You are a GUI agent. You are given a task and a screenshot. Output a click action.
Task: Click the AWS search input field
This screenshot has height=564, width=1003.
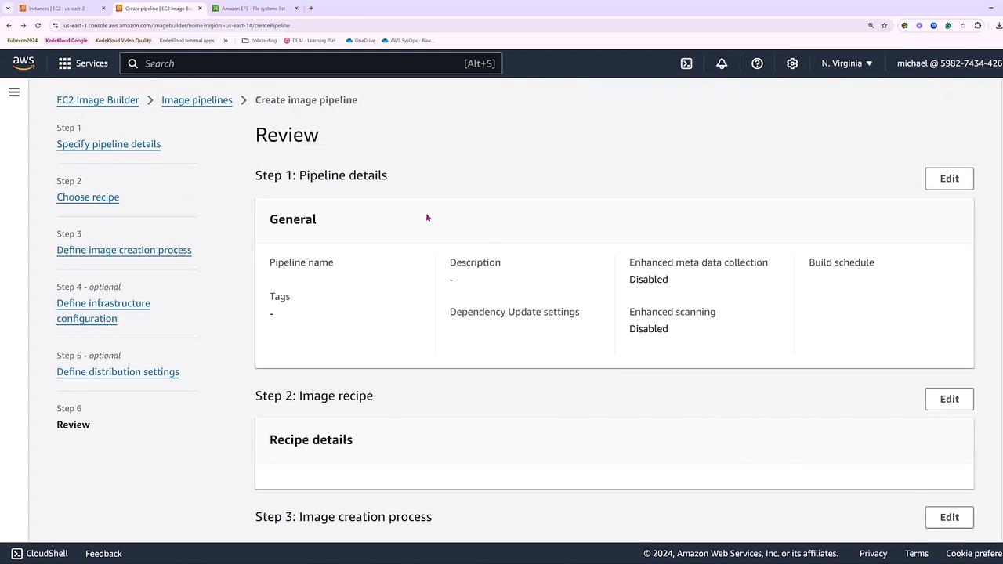pyautogui.click(x=311, y=63)
